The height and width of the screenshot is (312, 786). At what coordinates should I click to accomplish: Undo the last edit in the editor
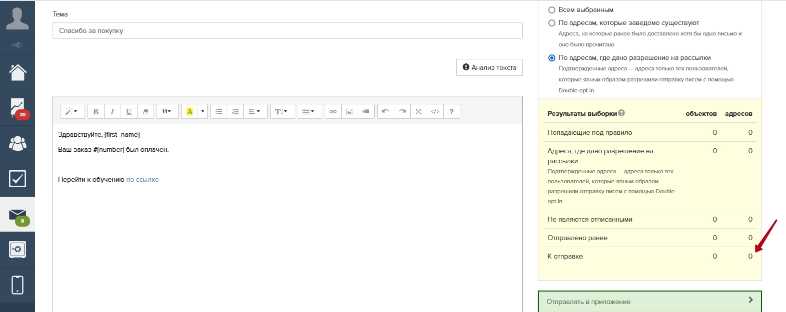385,111
